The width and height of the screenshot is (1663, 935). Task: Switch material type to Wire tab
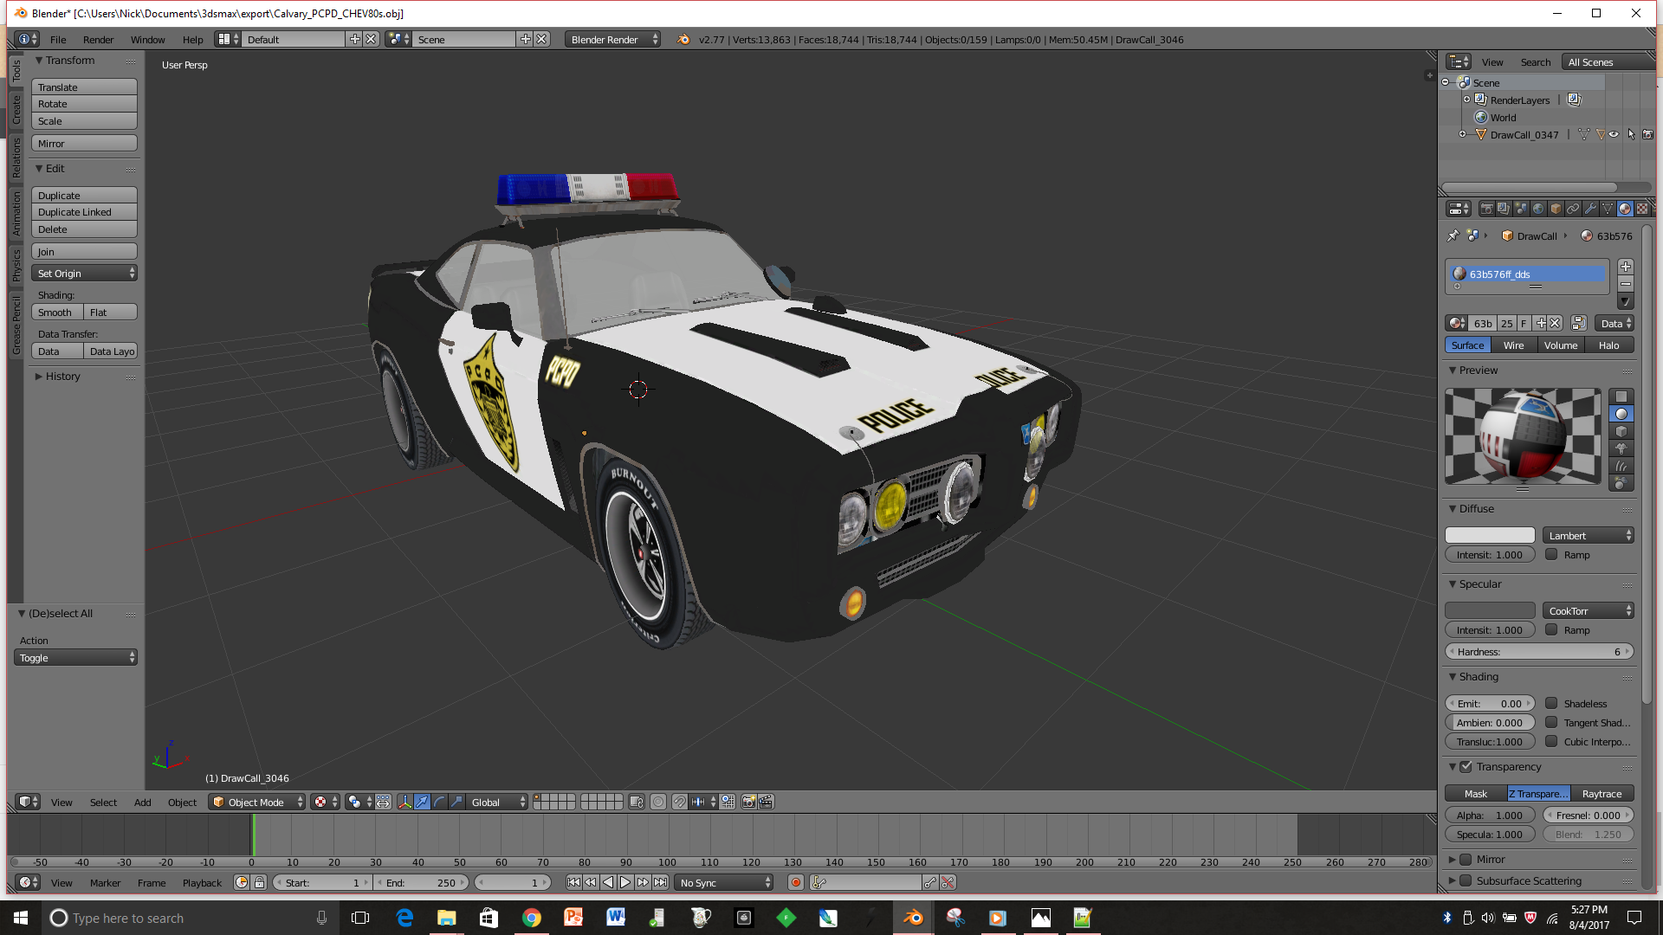pyautogui.click(x=1513, y=345)
